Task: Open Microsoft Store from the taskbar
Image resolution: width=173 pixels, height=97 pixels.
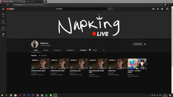Action: pos(15,95)
